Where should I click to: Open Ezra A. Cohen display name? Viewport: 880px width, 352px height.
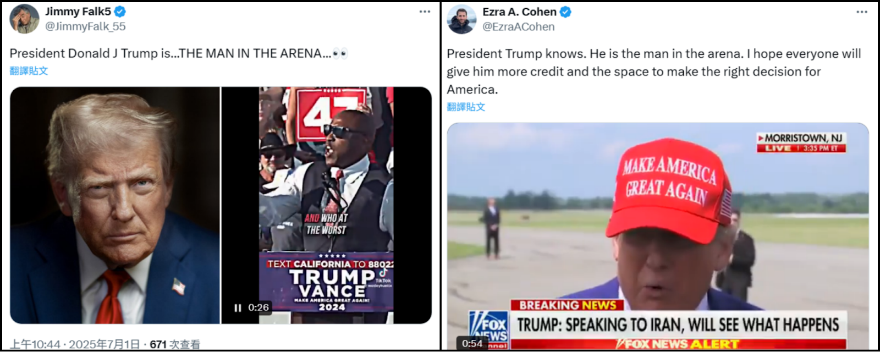pyautogui.click(x=519, y=12)
